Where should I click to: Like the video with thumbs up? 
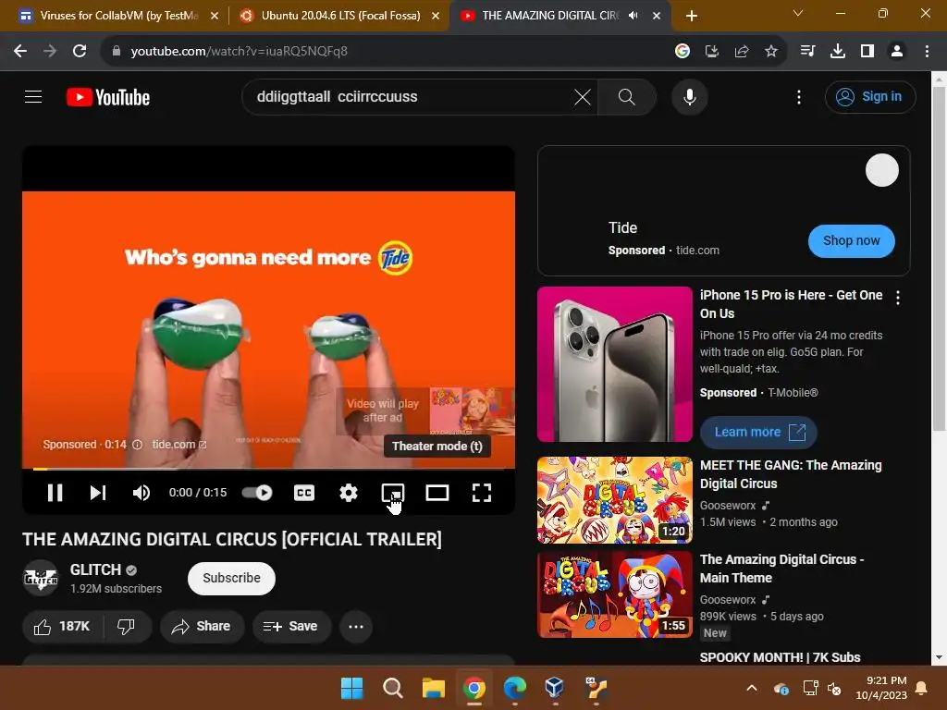tap(62, 627)
